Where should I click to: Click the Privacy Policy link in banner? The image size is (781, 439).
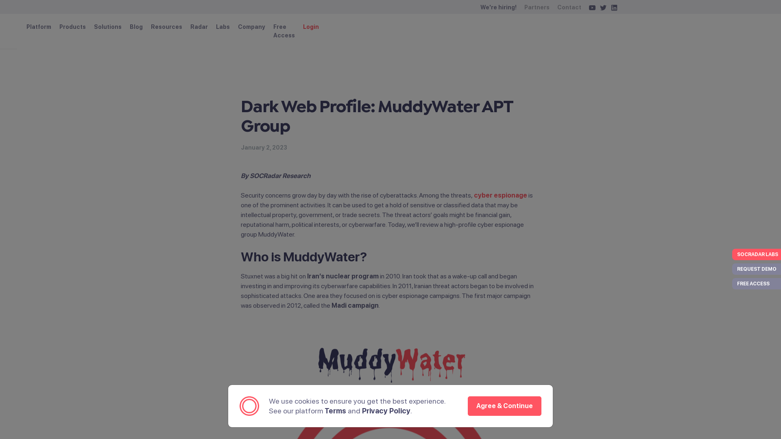tap(386, 411)
